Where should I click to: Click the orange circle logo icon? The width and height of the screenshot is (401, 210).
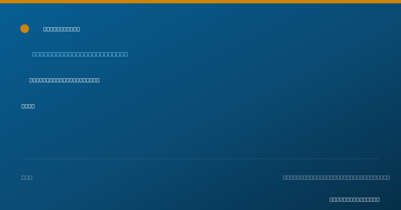[x=25, y=29]
